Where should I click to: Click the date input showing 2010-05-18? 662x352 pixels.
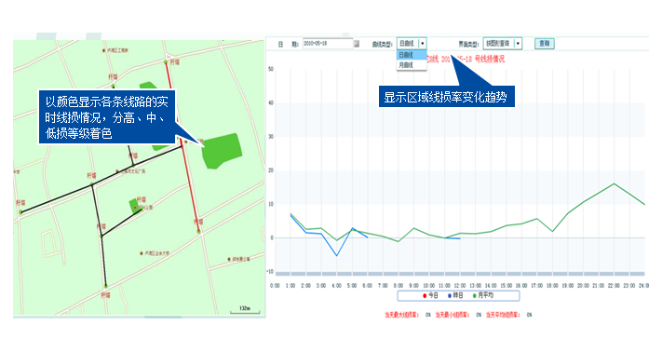tap(328, 44)
